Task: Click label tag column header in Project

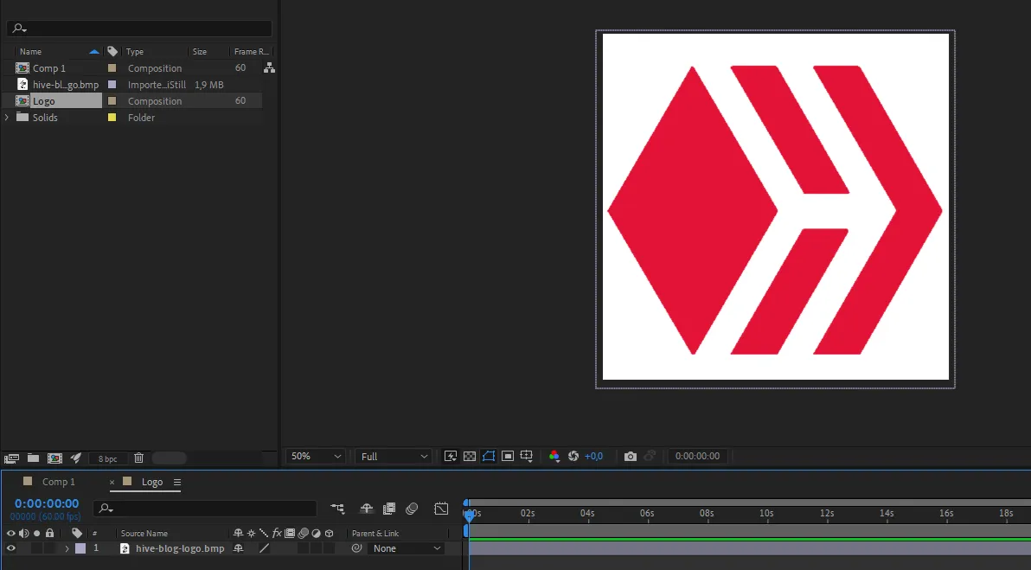Action: pos(112,51)
